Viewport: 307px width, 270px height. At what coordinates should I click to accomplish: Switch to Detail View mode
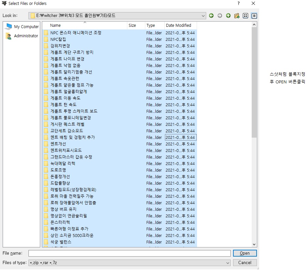pyautogui.click(x=254, y=16)
